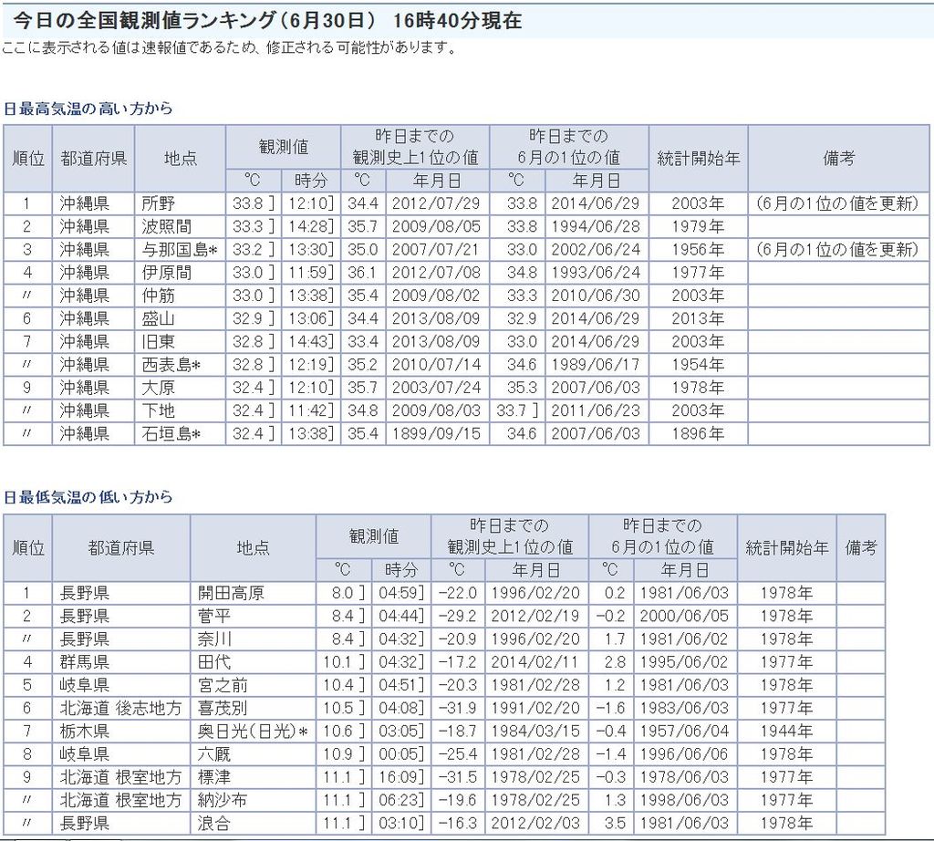Open the 奥日光(日光) station link

coord(253,731)
